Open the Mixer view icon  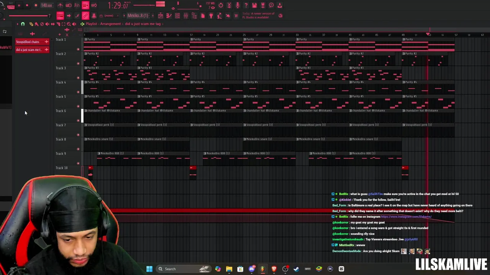tap(186, 16)
